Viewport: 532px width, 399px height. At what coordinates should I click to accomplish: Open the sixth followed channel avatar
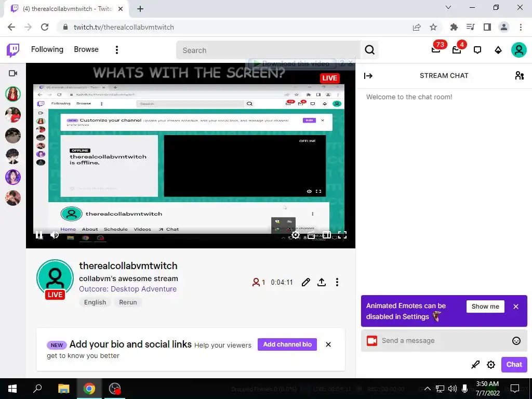tap(13, 198)
